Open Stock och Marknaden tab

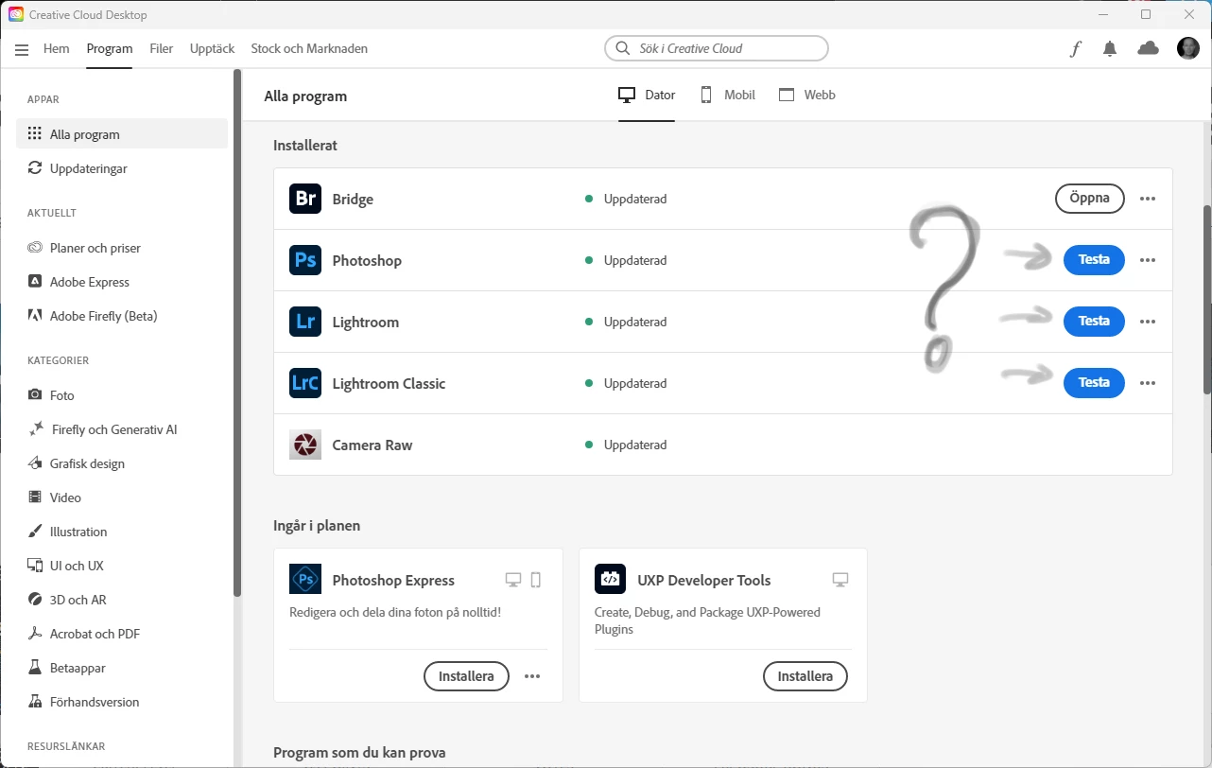(309, 48)
